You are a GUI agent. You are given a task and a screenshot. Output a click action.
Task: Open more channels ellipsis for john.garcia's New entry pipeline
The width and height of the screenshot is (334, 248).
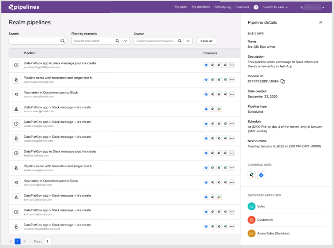(x=232, y=183)
